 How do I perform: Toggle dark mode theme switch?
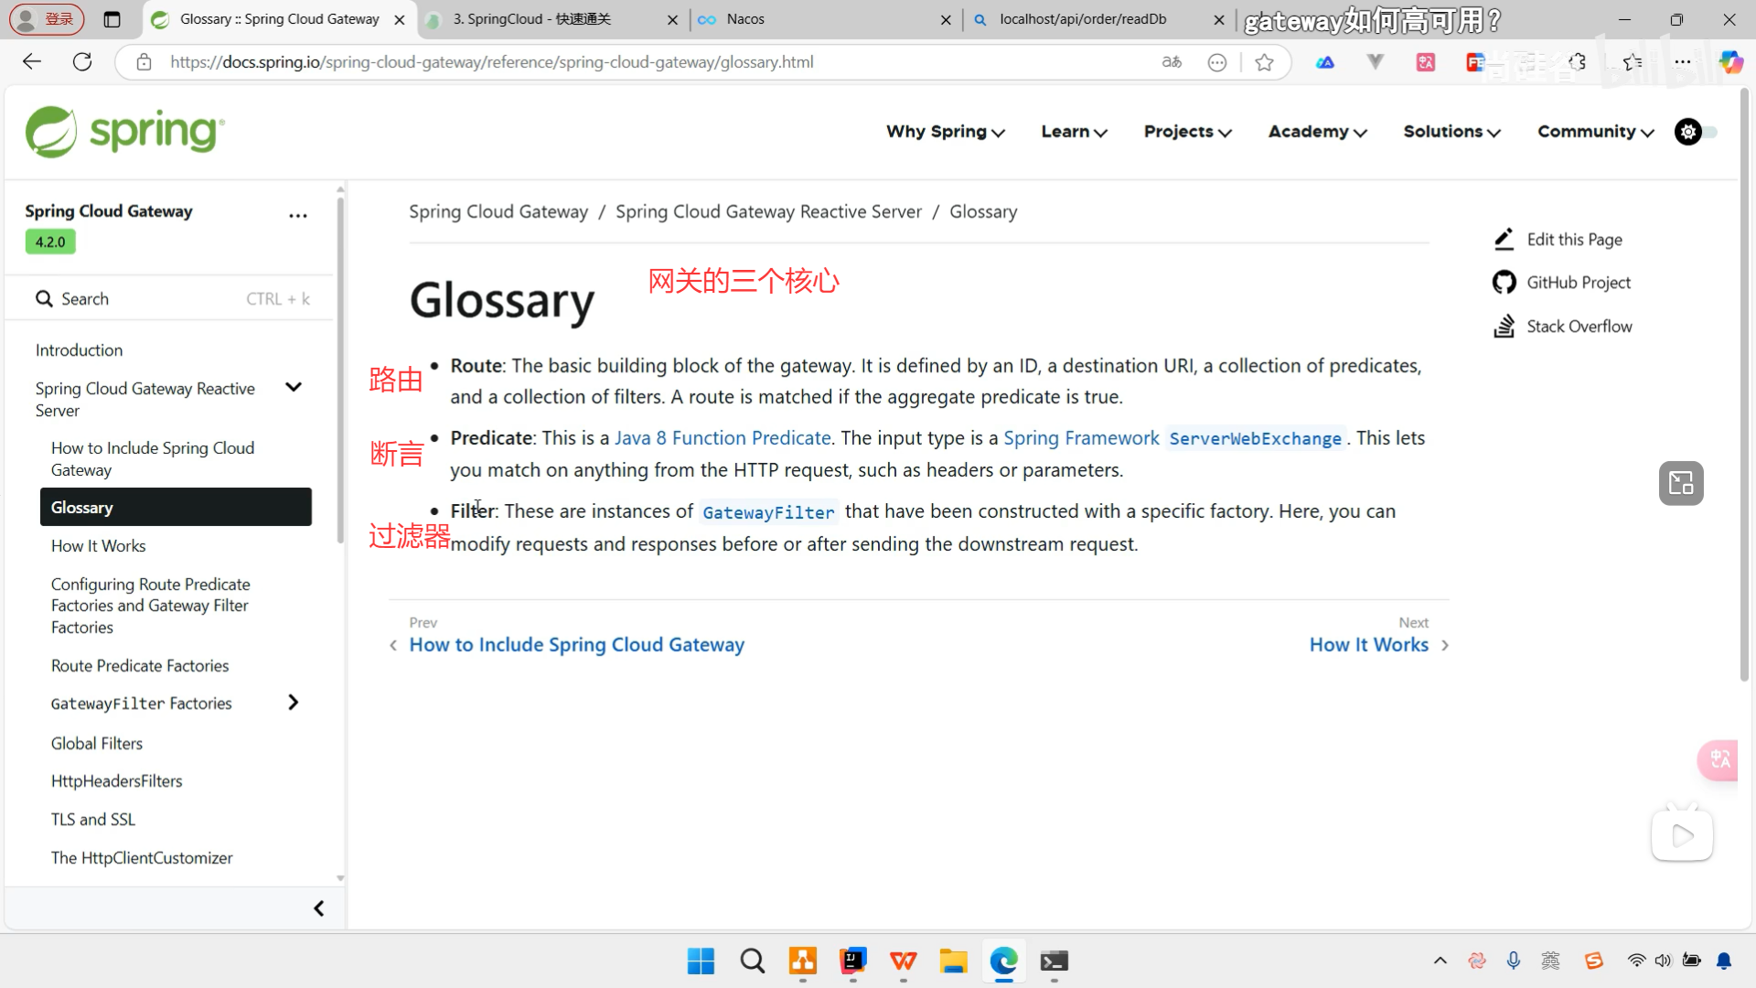pos(1697,132)
